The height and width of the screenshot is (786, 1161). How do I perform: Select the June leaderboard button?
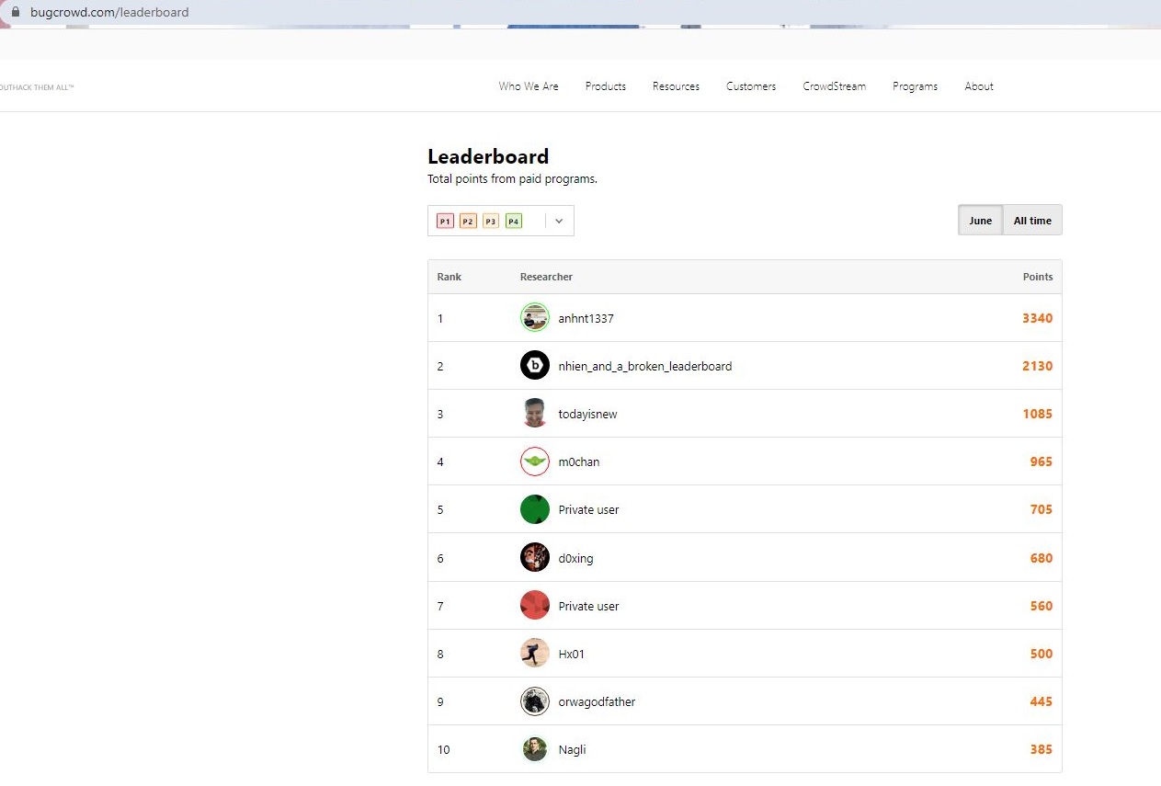click(980, 221)
